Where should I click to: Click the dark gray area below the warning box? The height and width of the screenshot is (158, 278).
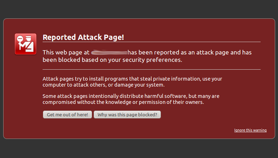139,149
